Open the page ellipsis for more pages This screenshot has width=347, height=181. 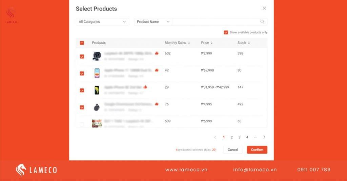pyautogui.click(x=256, y=137)
